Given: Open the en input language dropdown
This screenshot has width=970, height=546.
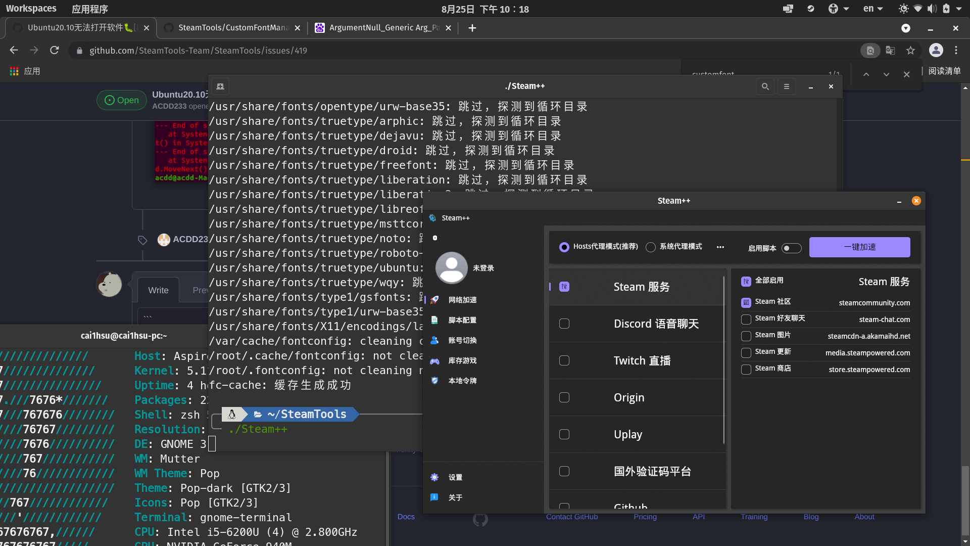Looking at the screenshot, I should point(873,9).
